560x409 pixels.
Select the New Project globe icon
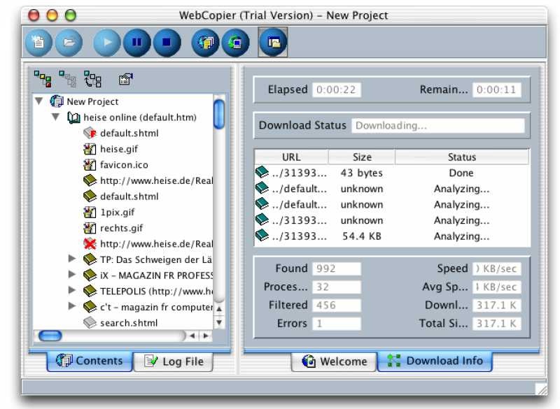click(x=57, y=101)
